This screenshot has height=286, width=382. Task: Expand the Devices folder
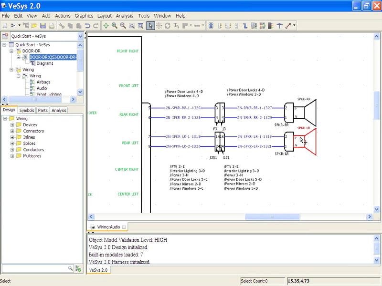(x=12, y=125)
